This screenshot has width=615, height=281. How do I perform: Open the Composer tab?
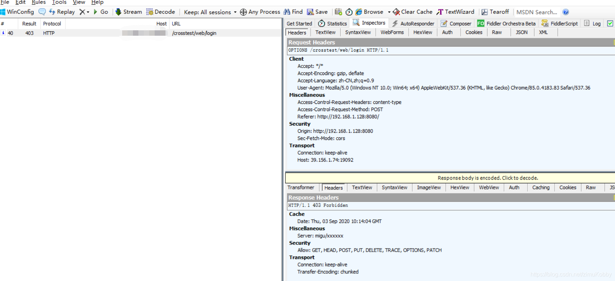[456, 23]
